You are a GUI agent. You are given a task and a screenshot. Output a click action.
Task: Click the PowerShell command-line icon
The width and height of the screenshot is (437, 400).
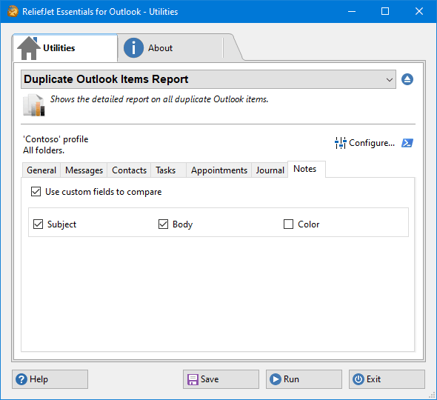pos(407,143)
